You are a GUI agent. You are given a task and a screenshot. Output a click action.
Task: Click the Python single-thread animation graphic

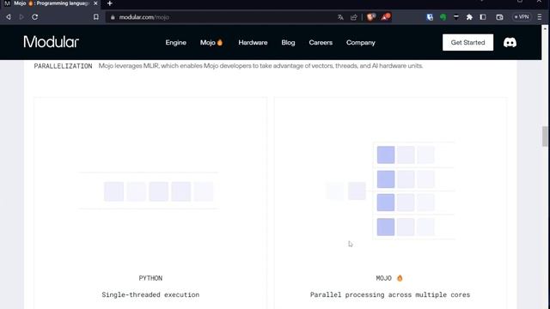click(x=149, y=191)
